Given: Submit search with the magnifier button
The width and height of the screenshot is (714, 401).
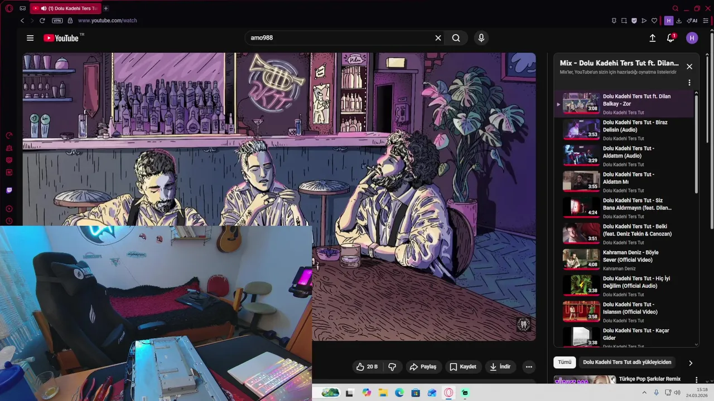Looking at the screenshot, I should coord(456,38).
